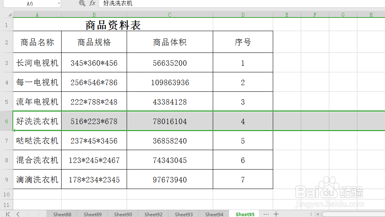Click header cell 商品体积
The width and height of the screenshot is (385, 217).
coord(170,42)
